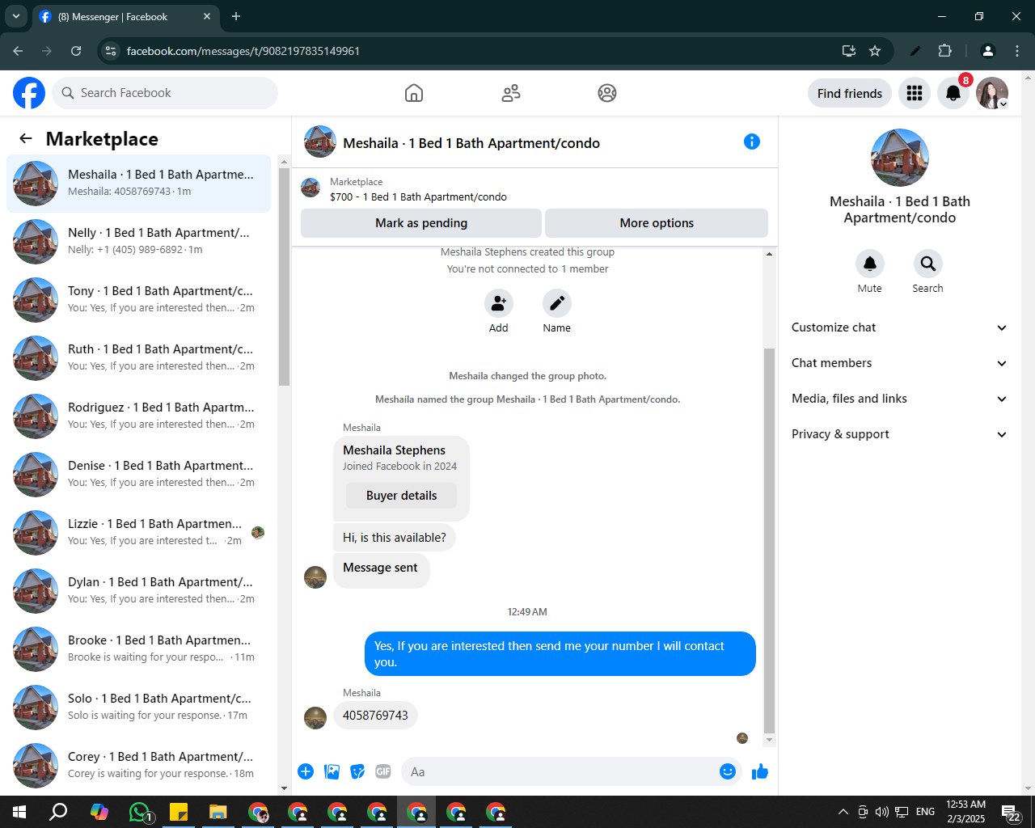Send a thumbs up like
Image resolution: width=1035 pixels, height=828 pixels.
[x=760, y=771]
